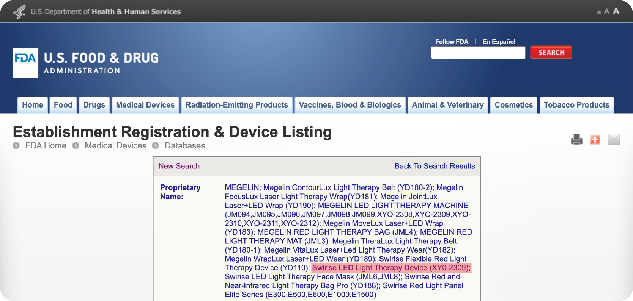This screenshot has width=633, height=301.
Task: Open the Radiation-Emitting Products tab
Action: (x=236, y=105)
